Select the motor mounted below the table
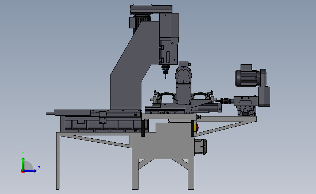 (200, 147)
